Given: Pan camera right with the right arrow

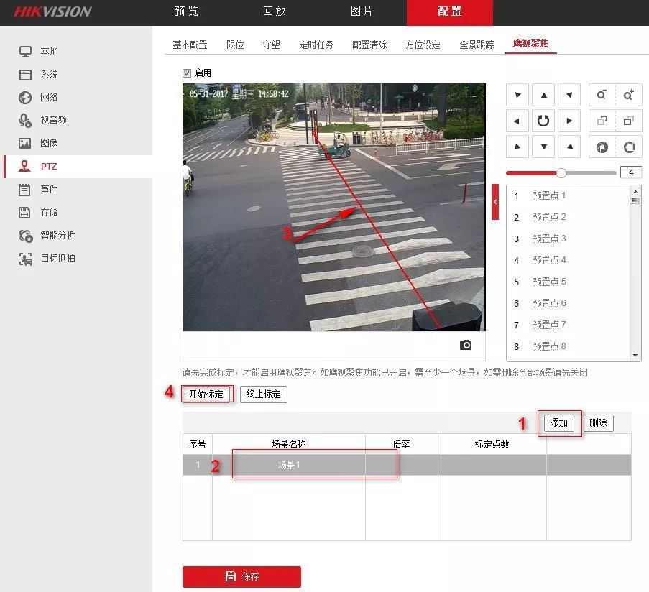Looking at the screenshot, I should pos(569,121).
